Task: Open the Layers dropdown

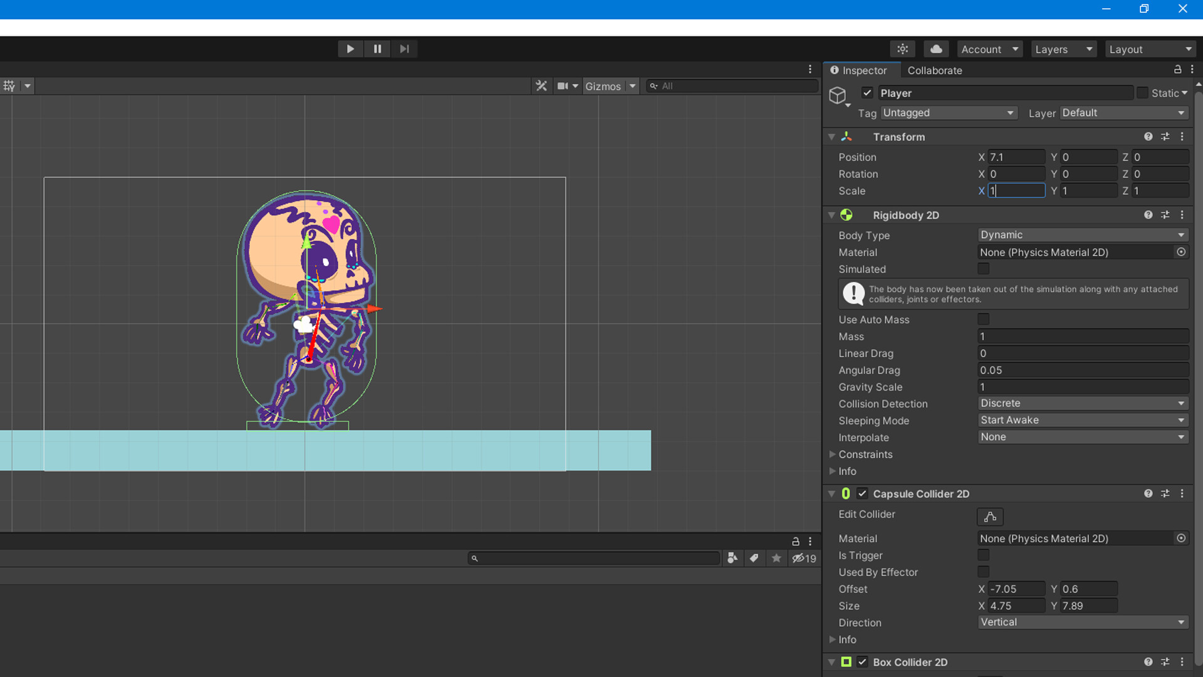Action: (x=1063, y=49)
